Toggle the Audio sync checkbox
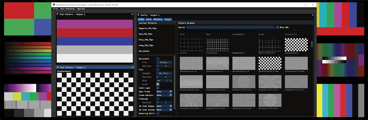 coord(158,88)
